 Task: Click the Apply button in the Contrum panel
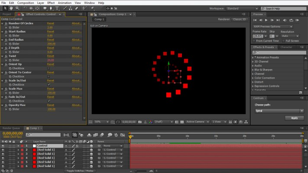[x=294, y=118]
